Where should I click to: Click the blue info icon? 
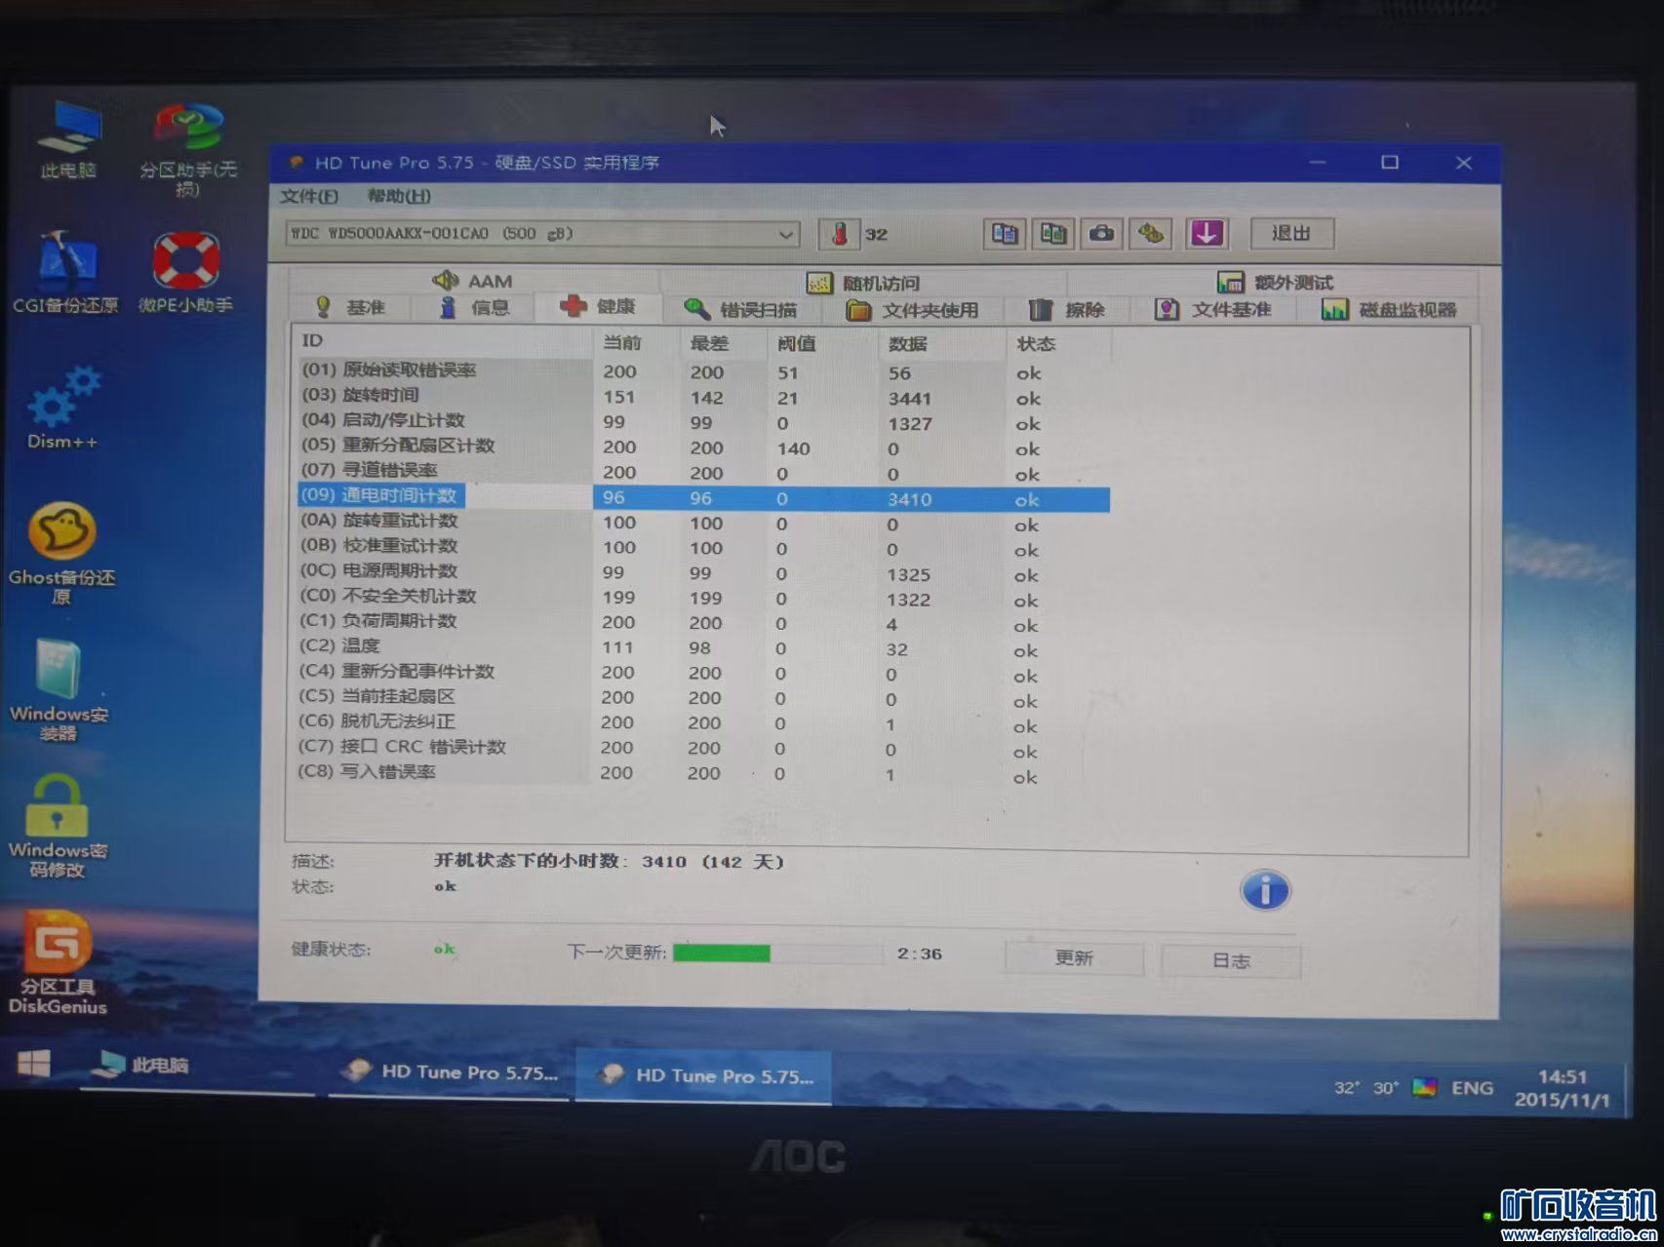coord(1265,890)
